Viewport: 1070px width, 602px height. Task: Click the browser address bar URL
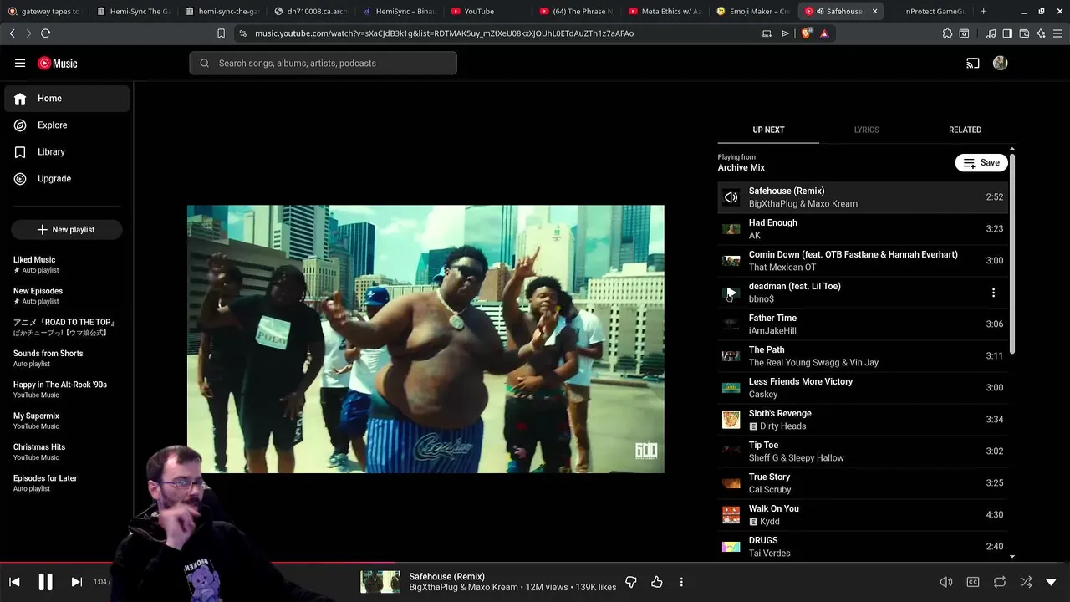444,33
